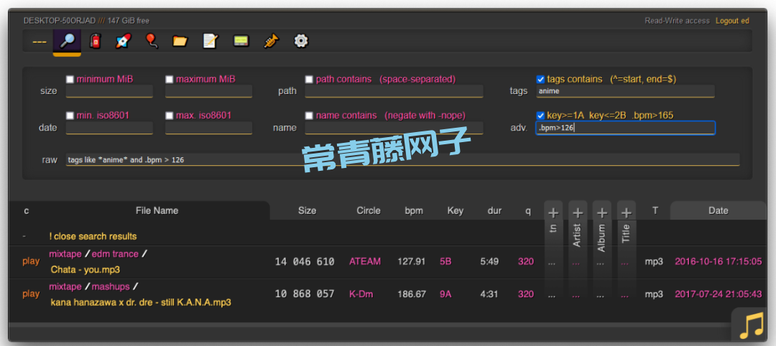The width and height of the screenshot is (776, 346).
Task: Click the red fire extinguisher icon
Action: coord(95,42)
